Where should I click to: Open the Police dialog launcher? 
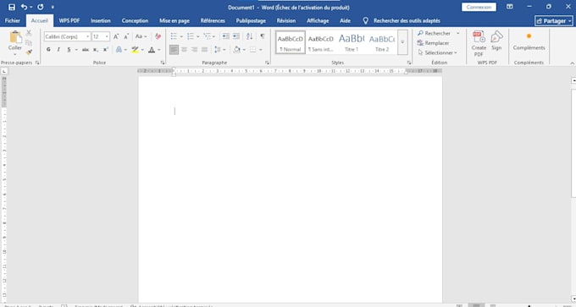(x=163, y=63)
